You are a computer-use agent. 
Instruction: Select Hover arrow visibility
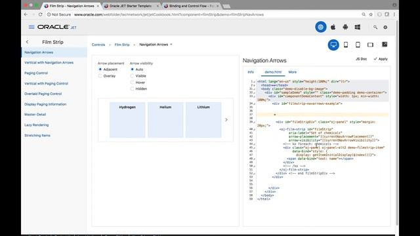pos(132,83)
